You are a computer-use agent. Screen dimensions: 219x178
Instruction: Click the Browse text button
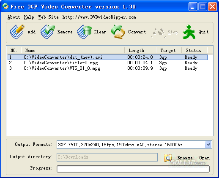[185, 158]
